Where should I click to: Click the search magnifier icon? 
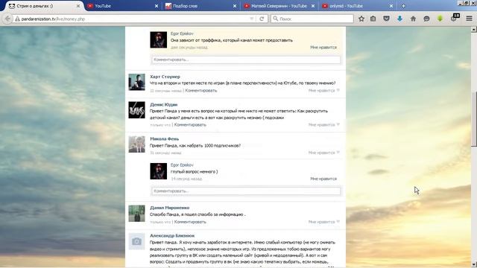pos(275,19)
